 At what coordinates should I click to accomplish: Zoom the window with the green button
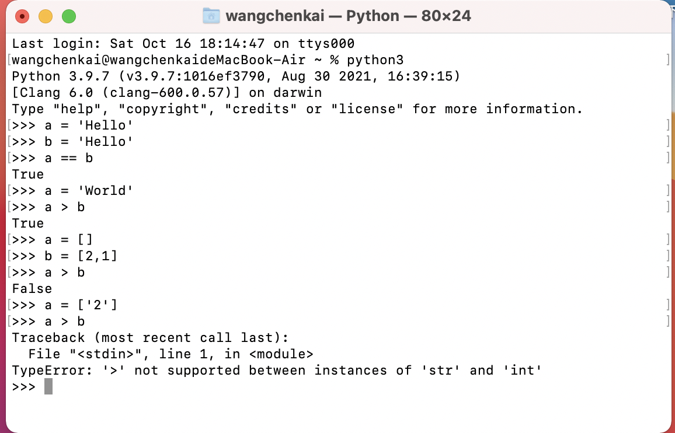point(69,16)
